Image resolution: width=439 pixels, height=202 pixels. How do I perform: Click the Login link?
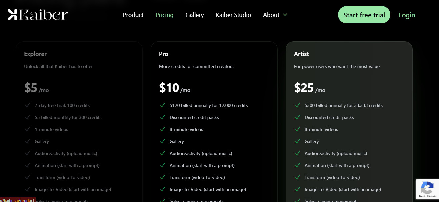pos(407,15)
